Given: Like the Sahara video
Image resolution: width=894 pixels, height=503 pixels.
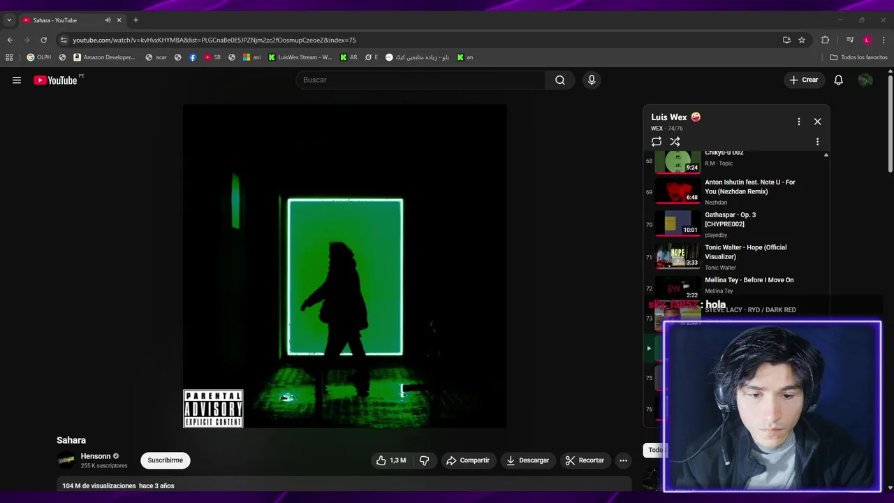Looking at the screenshot, I should point(390,460).
